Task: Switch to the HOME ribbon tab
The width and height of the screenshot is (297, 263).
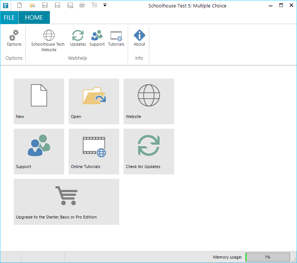Action: [x=34, y=17]
